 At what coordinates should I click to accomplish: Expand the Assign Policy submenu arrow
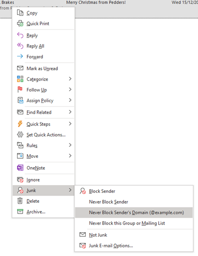70,100
